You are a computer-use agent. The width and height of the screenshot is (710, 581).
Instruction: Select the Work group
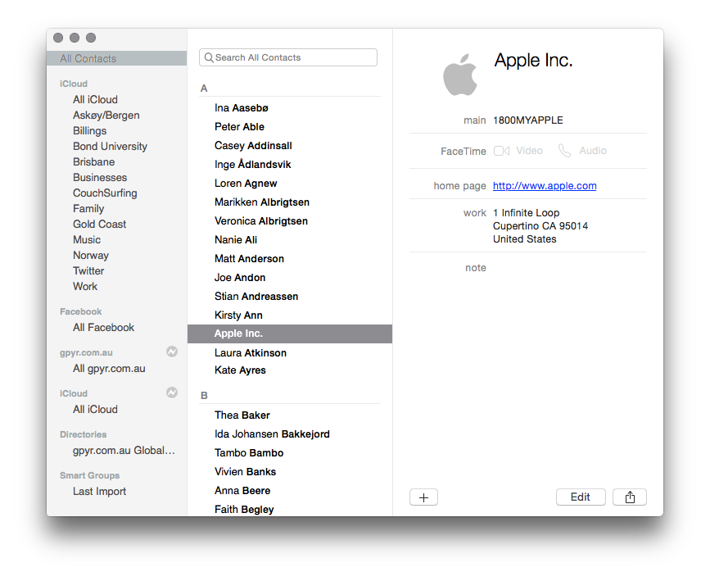[x=85, y=287]
